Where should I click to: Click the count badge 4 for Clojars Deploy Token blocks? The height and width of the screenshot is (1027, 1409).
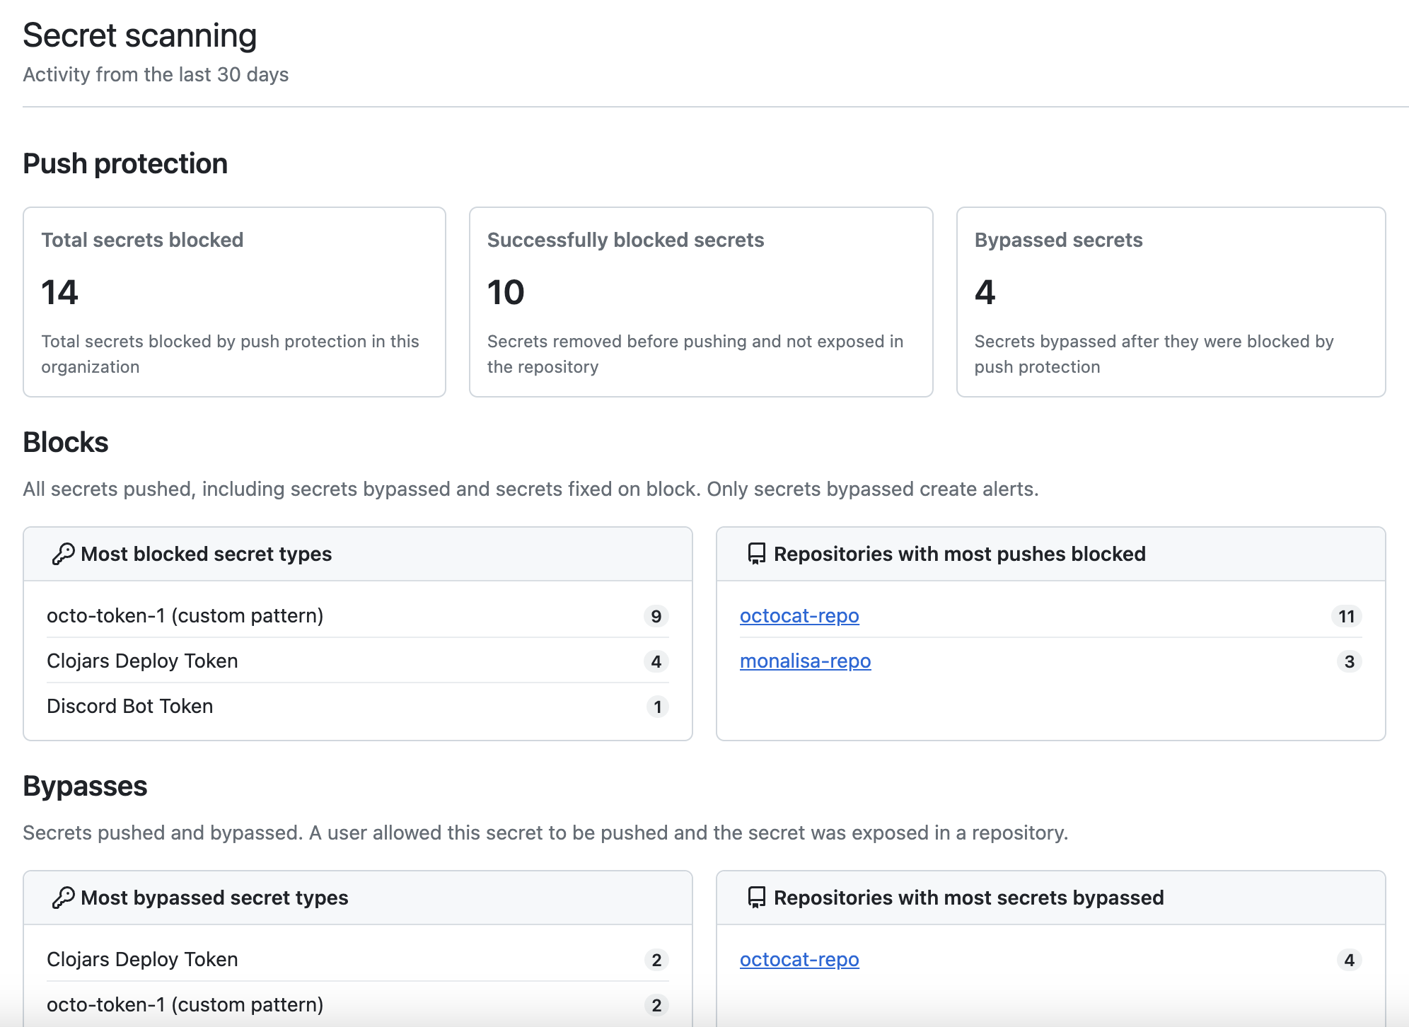[656, 662]
